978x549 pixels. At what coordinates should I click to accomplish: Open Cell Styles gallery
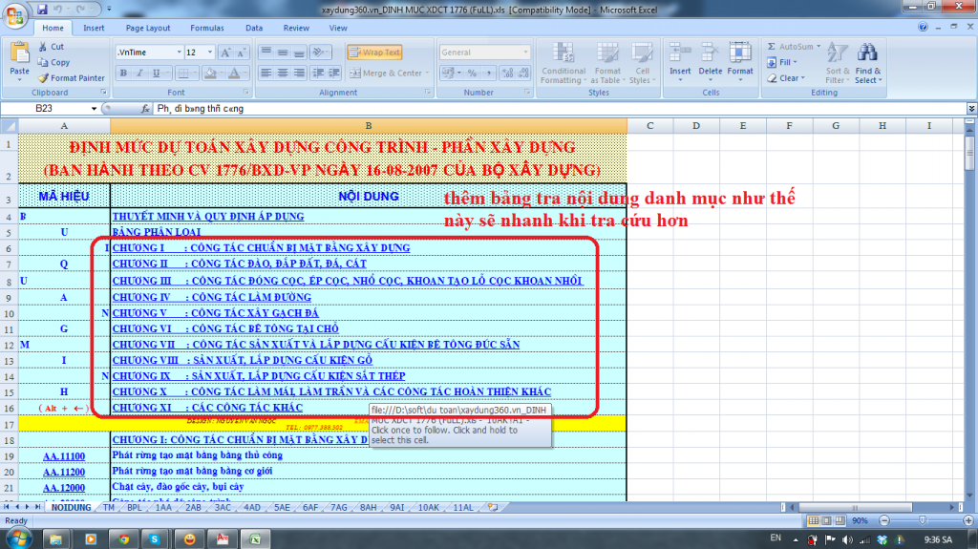642,63
